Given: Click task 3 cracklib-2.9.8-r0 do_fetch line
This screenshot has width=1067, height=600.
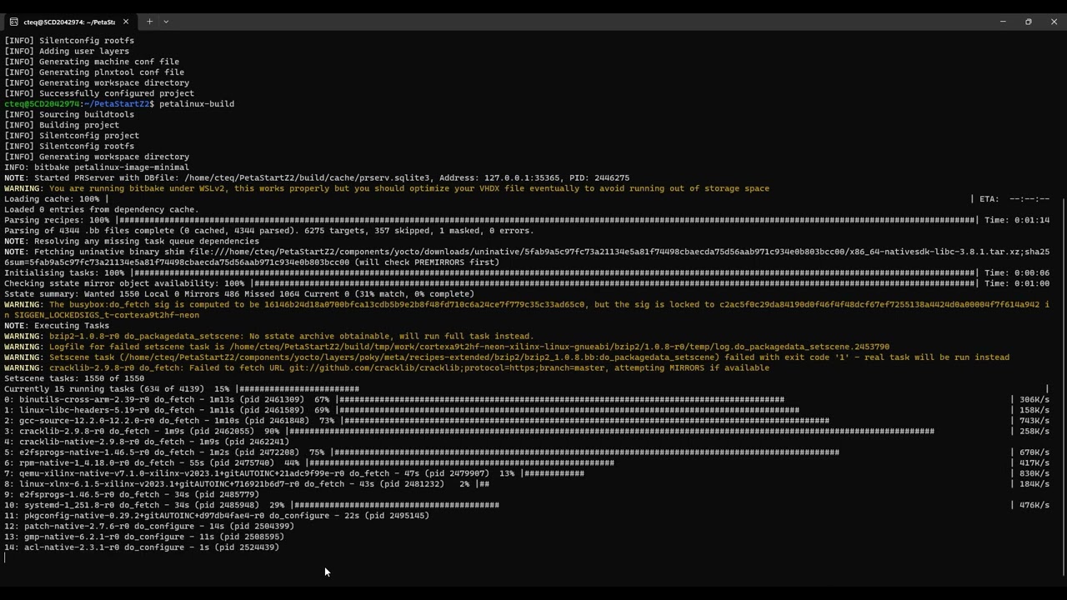Looking at the screenshot, I should point(527,431).
